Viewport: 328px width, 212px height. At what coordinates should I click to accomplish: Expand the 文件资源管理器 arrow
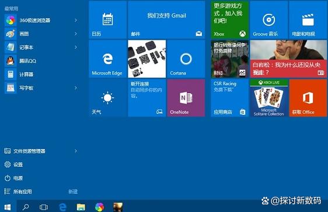(x=76, y=151)
